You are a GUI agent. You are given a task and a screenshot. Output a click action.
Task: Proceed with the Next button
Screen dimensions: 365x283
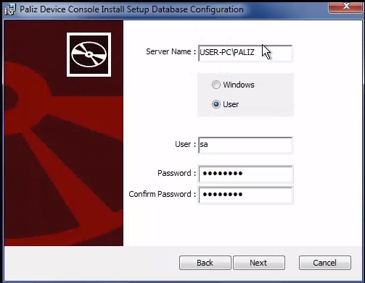click(259, 263)
